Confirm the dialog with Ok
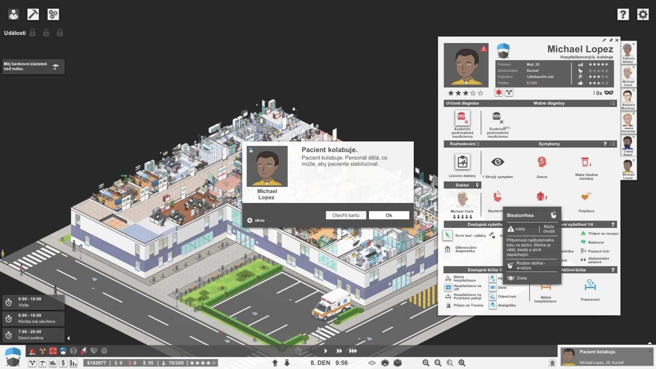The width and height of the screenshot is (656, 369). pos(389,215)
